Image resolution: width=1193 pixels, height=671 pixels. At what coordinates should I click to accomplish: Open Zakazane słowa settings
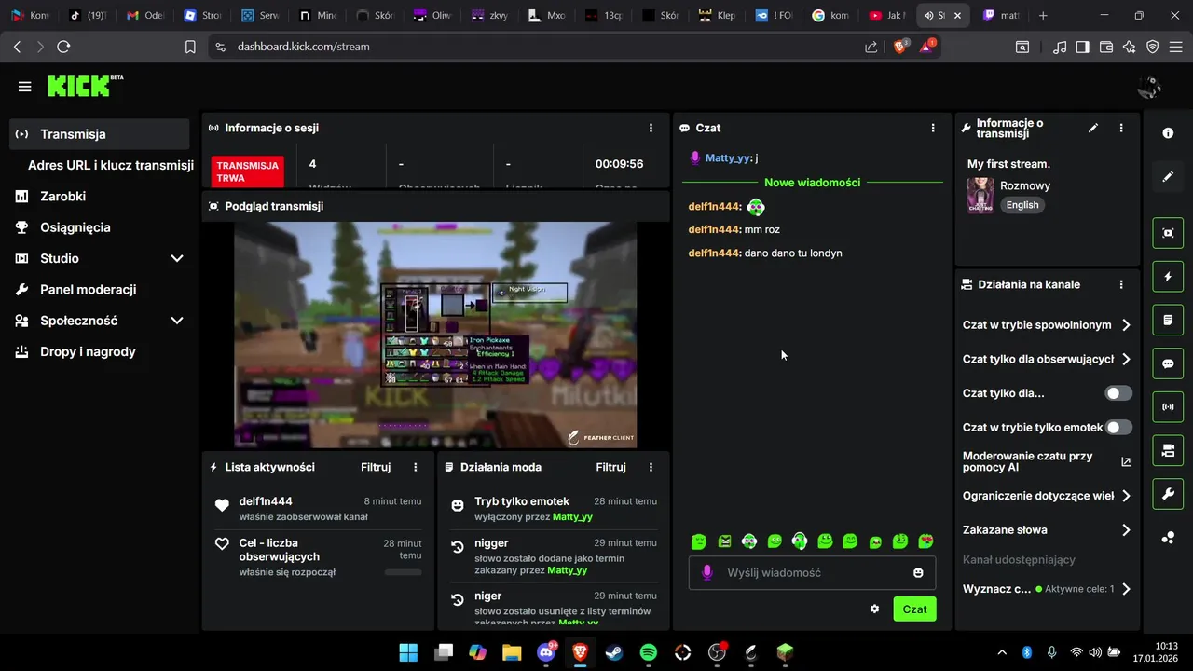(x=1047, y=530)
